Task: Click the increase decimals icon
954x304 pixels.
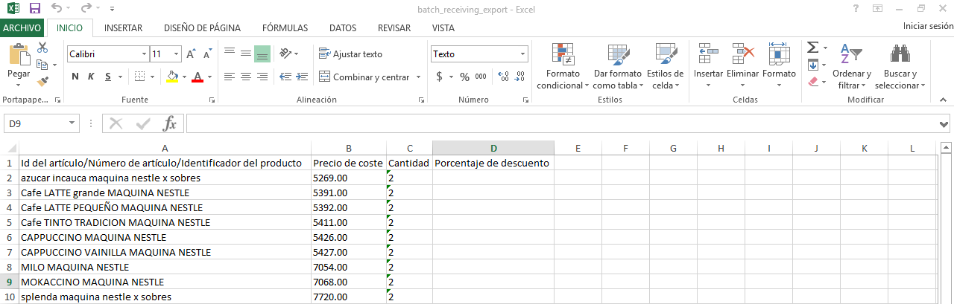Action: coord(503,77)
